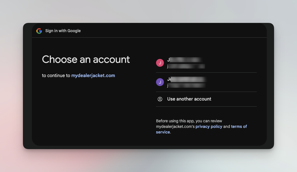Select the second listed Google account
This screenshot has height=172, width=297.
[x=196, y=82]
